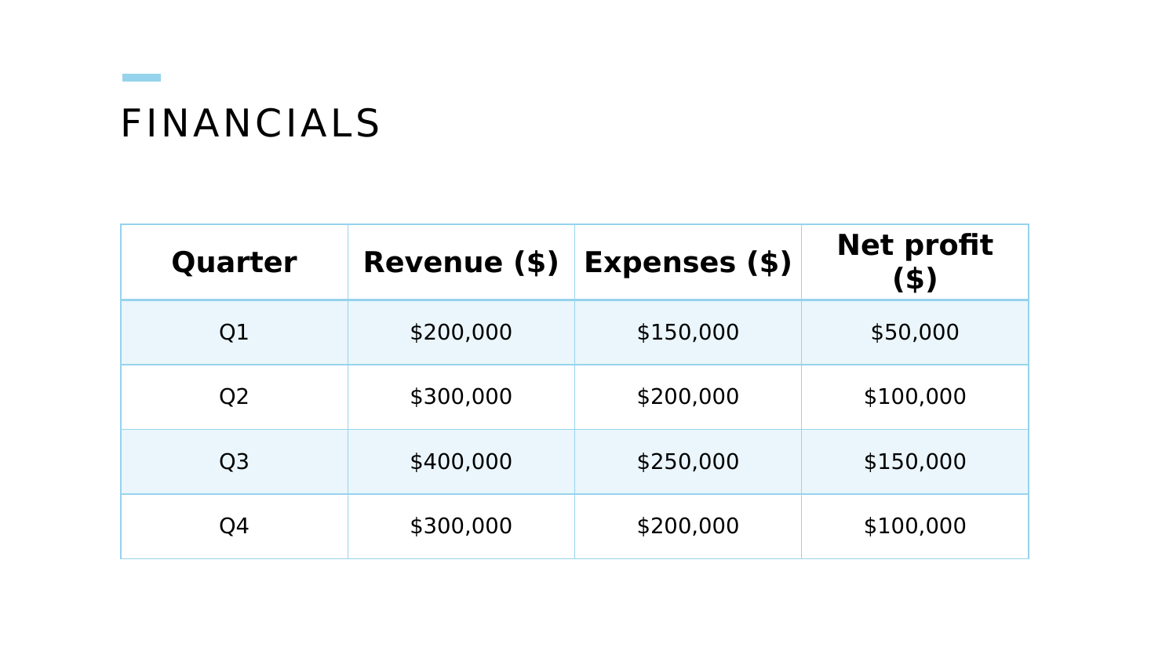The width and height of the screenshot is (1151, 647).
Task: Click the Q1 row label cell
Action: [x=235, y=333]
